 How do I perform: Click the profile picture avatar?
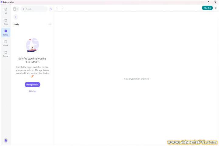(x=15, y=9)
